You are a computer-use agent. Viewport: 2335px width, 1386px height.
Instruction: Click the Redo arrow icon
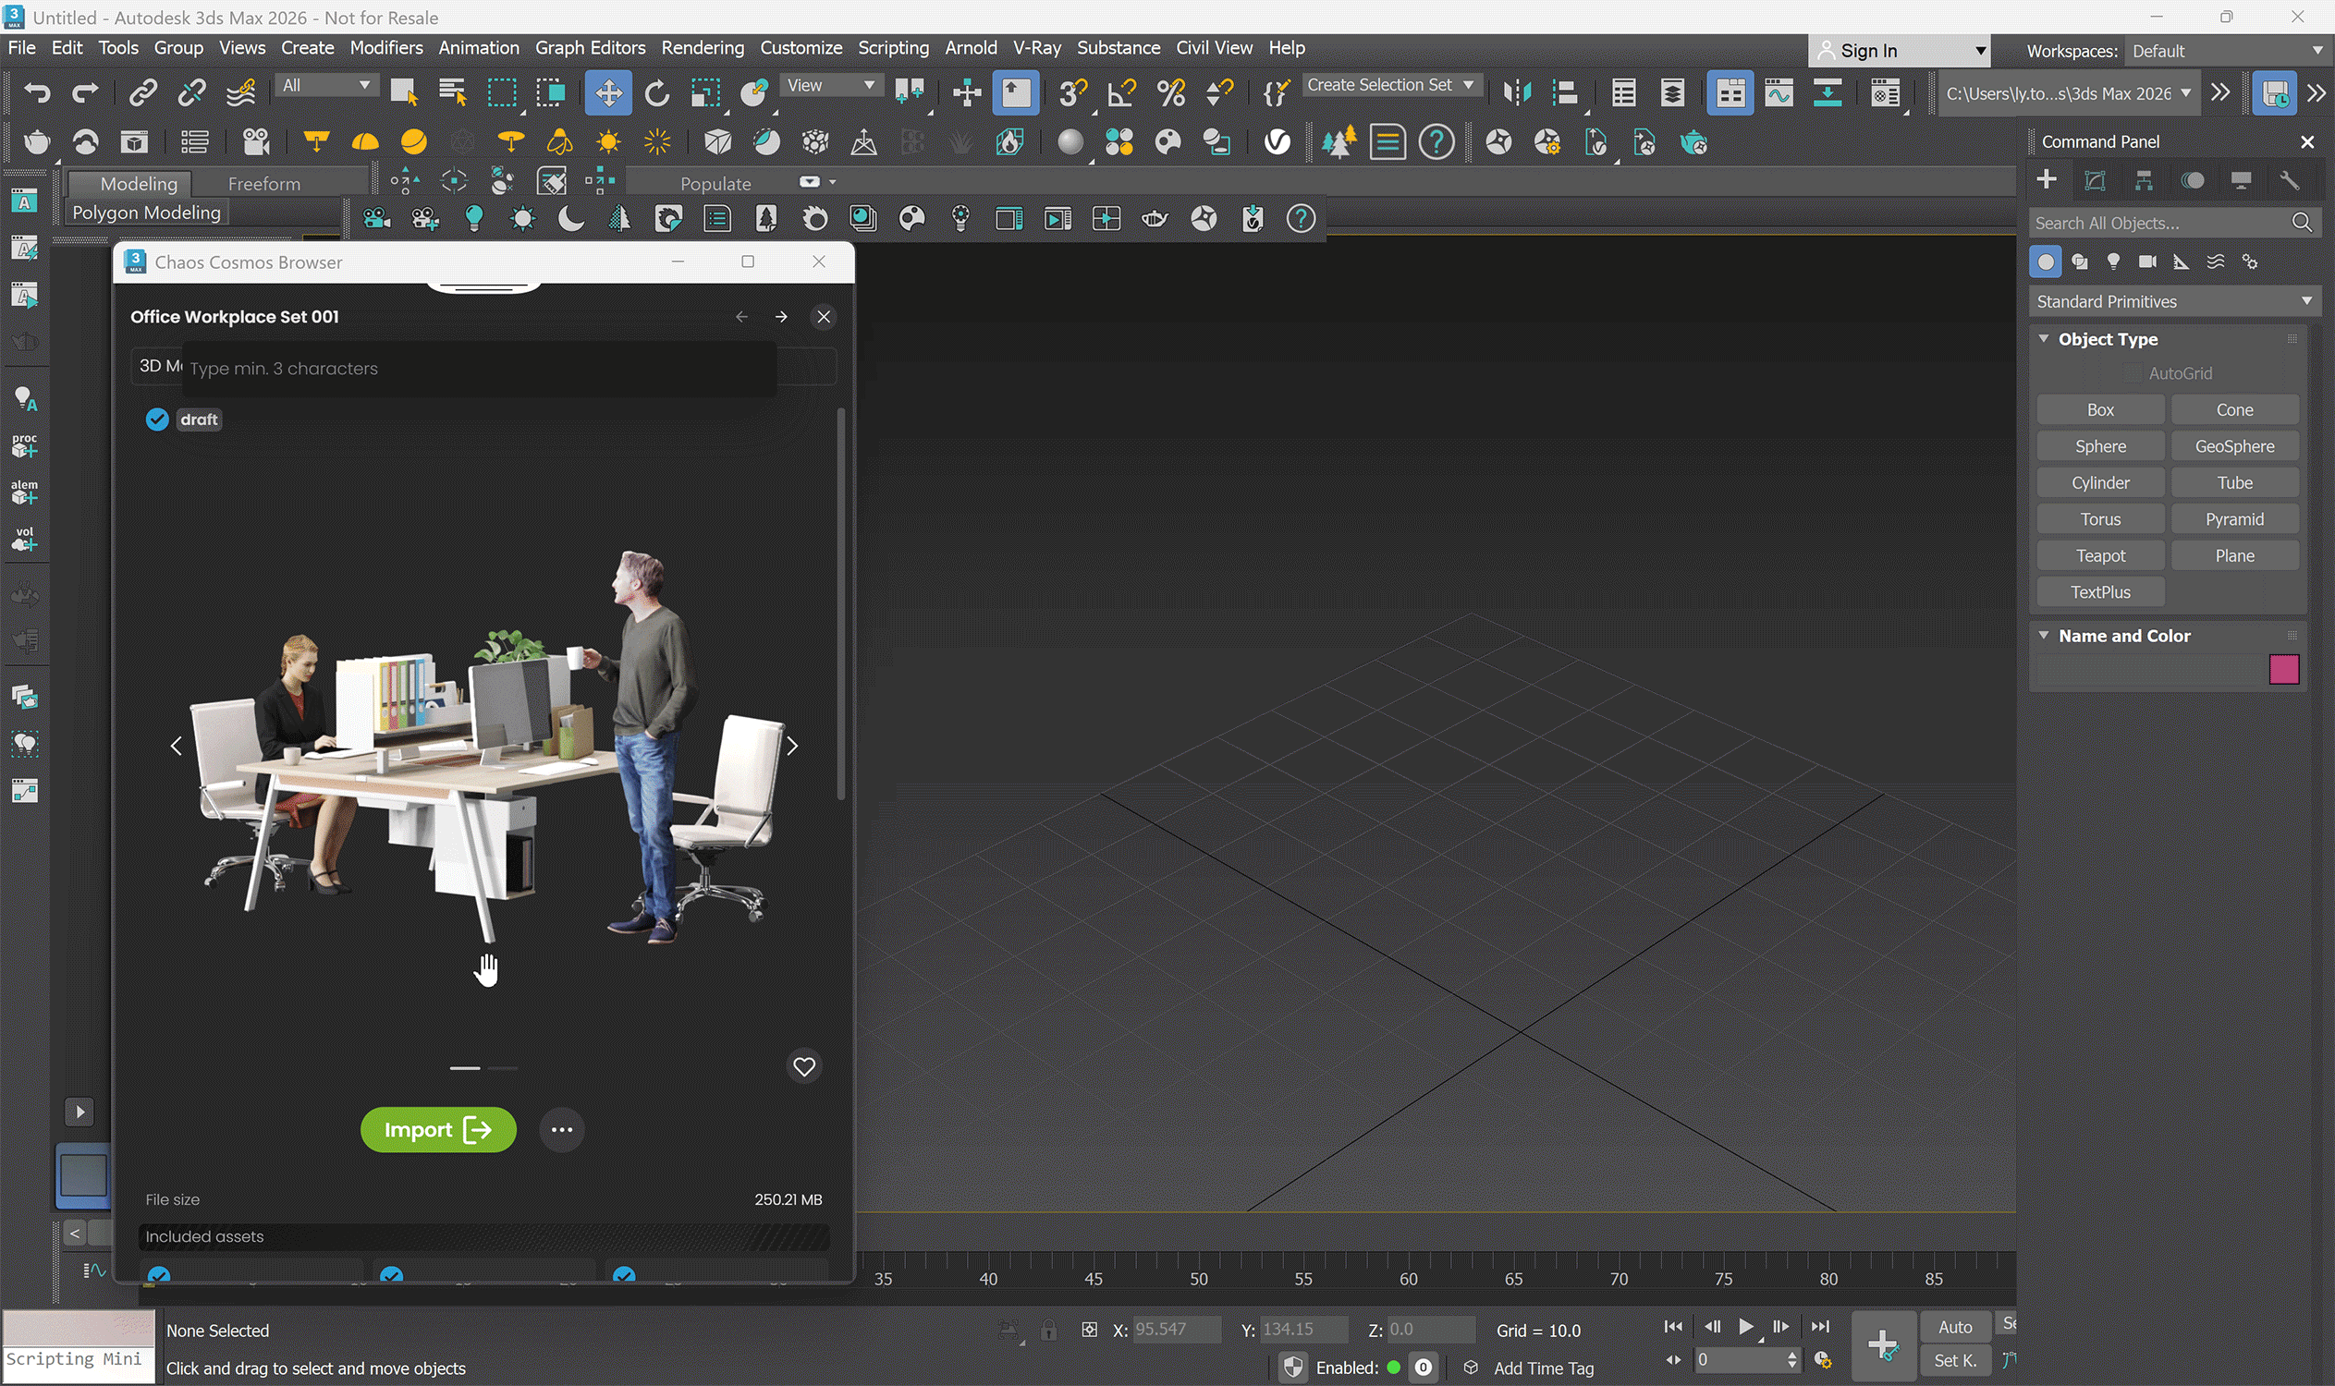[85, 92]
